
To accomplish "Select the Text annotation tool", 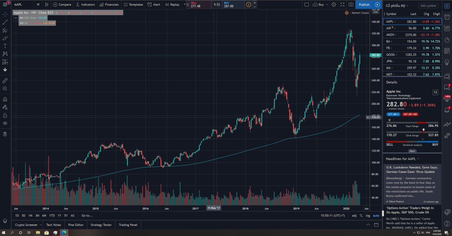I will pos(5,46).
